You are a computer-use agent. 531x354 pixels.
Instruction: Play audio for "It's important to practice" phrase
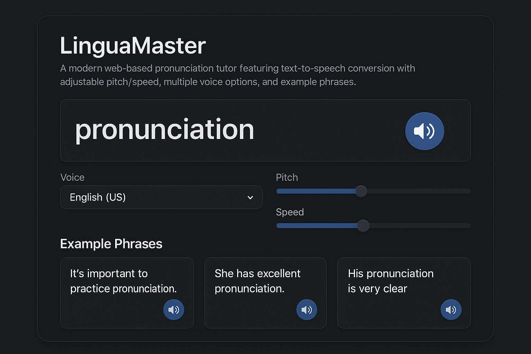[174, 309]
